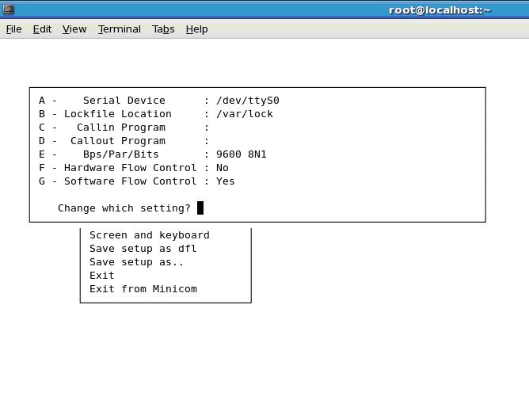Select the Callout Program setting row
The height and width of the screenshot is (400, 529).
coord(124,141)
